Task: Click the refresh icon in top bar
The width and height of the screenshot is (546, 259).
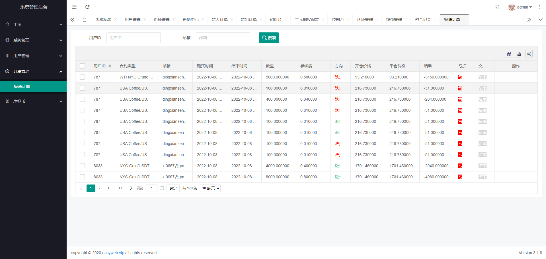Action: click(87, 7)
